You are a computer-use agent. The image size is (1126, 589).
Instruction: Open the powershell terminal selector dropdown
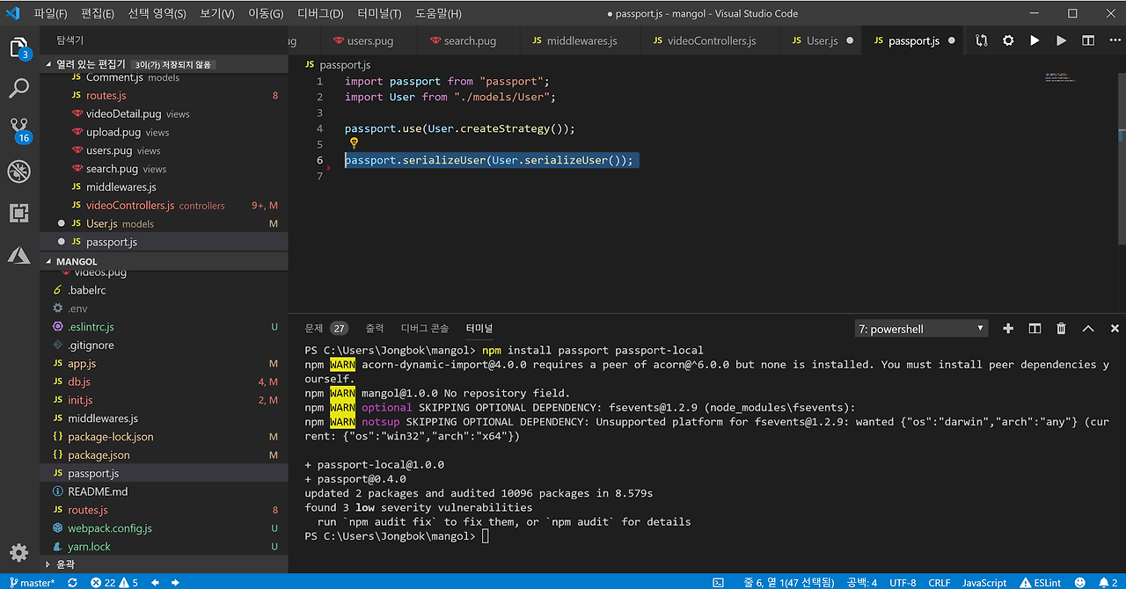[x=921, y=329]
